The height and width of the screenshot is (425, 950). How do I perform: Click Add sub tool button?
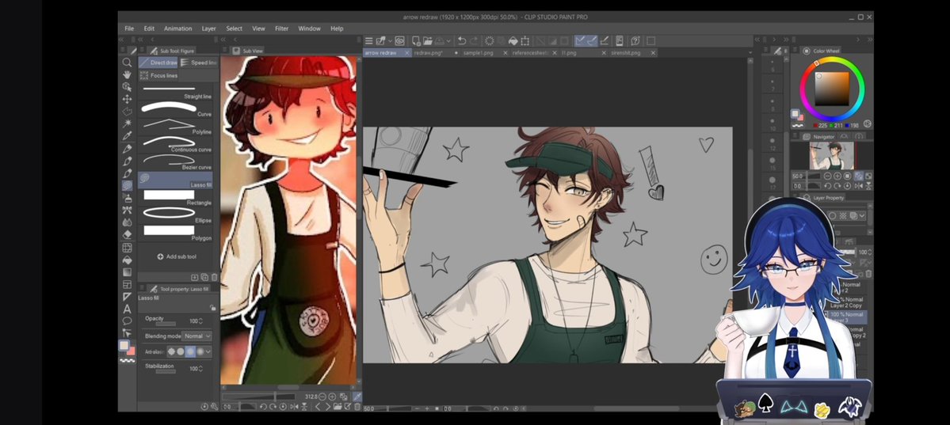[177, 256]
